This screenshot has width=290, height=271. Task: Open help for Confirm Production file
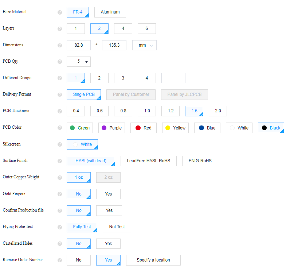pyautogui.click(x=59, y=210)
